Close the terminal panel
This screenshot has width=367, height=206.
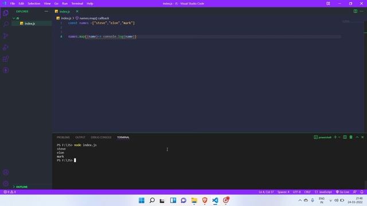(362, 137)
